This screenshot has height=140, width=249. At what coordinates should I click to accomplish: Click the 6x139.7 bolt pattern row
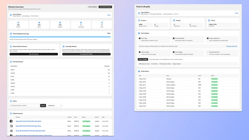[60, 83]
